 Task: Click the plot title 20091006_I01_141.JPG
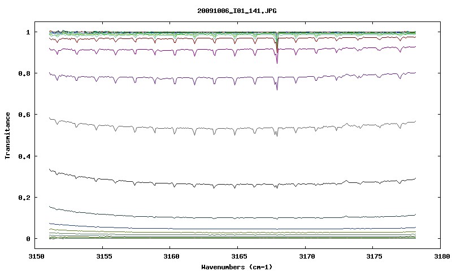[x=237, y=11]
